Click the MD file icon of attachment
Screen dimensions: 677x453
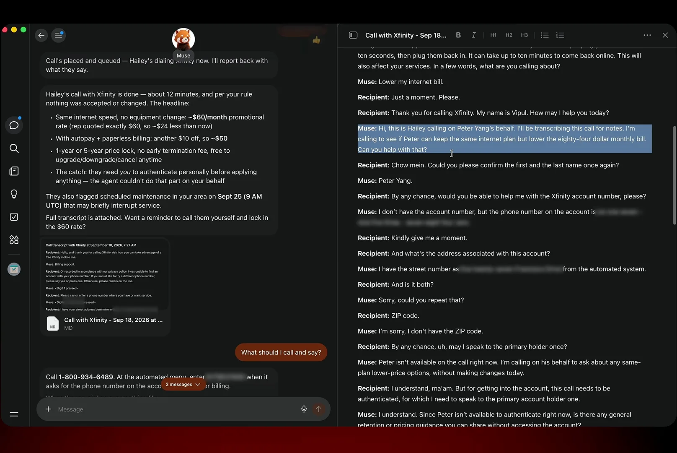53,323
